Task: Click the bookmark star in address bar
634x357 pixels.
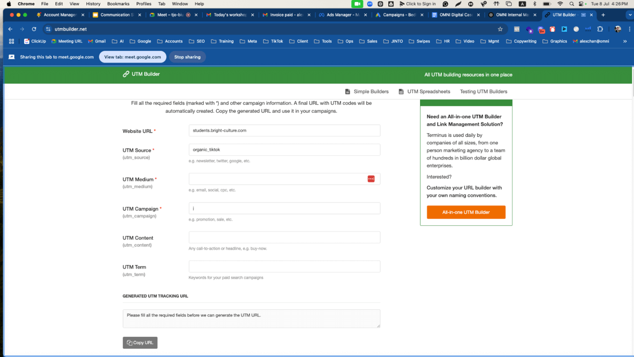Action: click(500, 29)
